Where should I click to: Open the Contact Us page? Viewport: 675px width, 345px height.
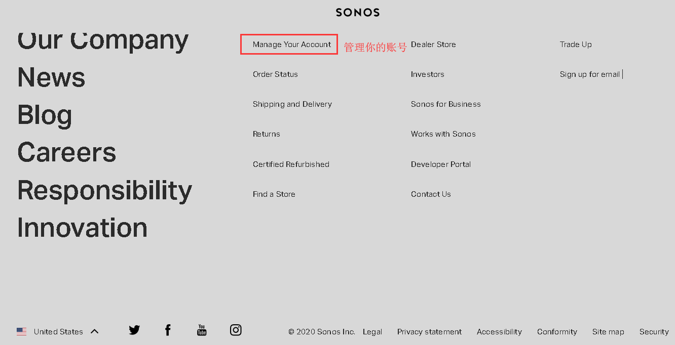coord(431,194)
